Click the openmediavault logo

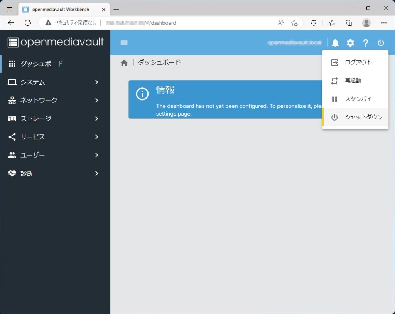pos(56,42)
